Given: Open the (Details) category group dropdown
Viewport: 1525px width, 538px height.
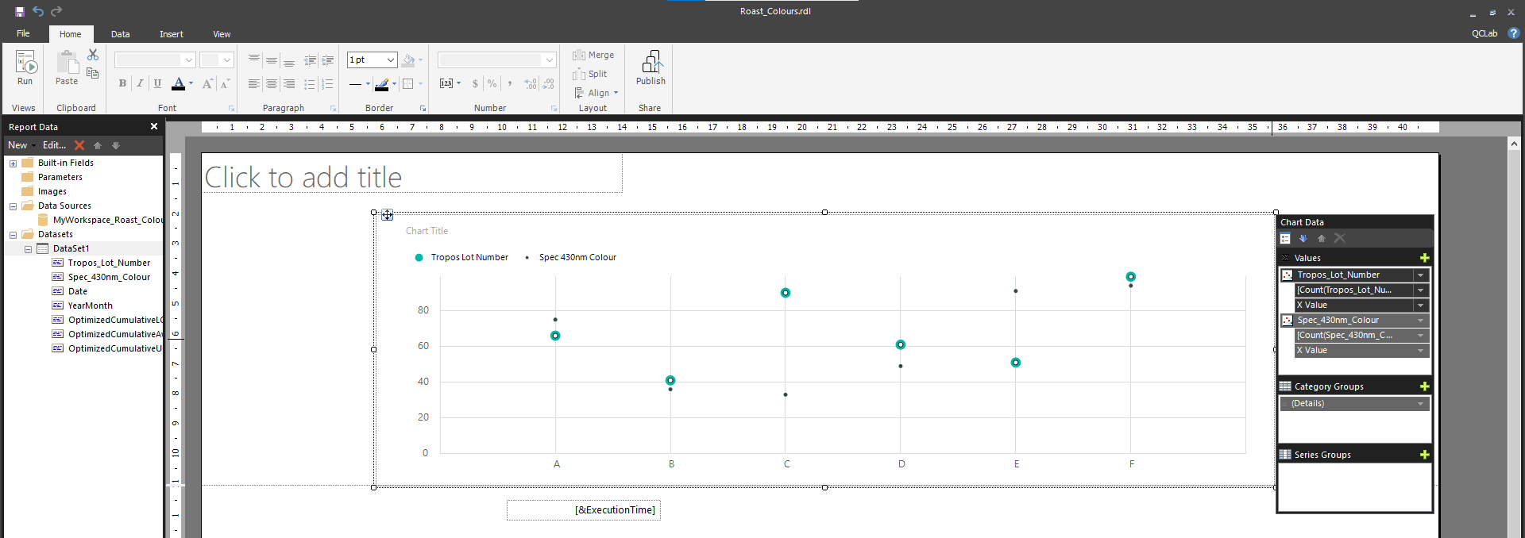Looking at the screenshot, I should pyautogui.click(x=1421, y=403).
